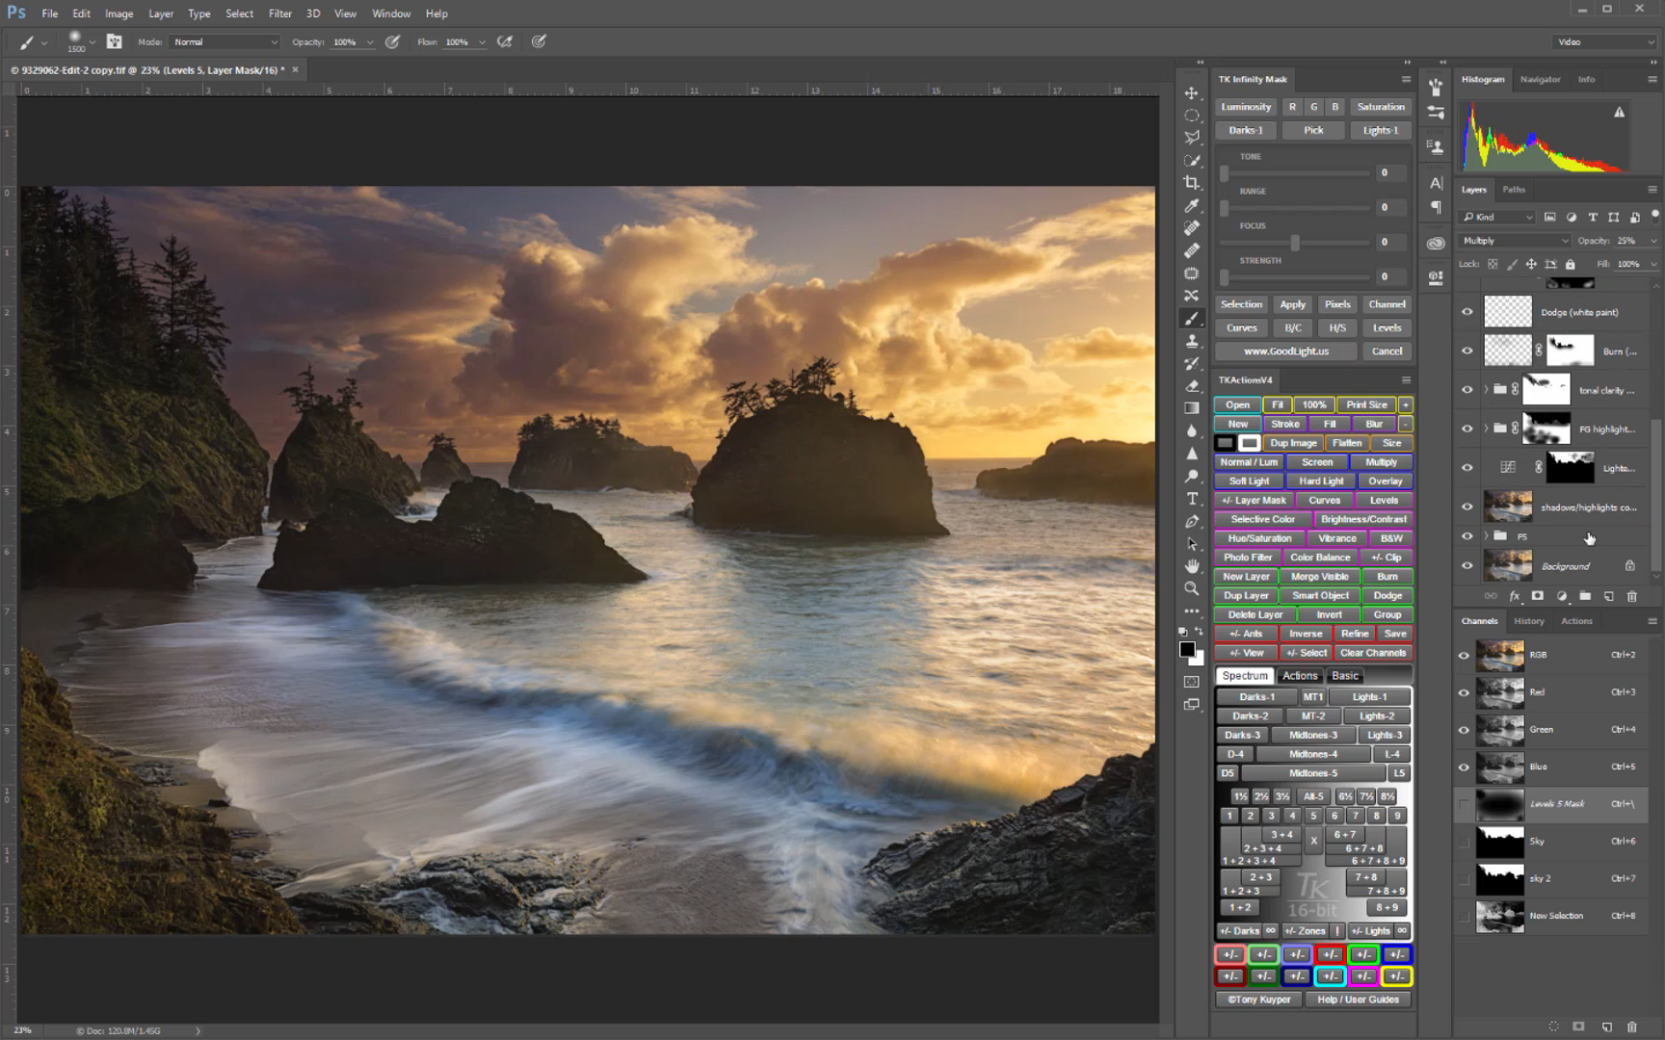Delete layer using the Layers trash icon
Viewport: 1665px width, 1040px height.
[1631, 596]
